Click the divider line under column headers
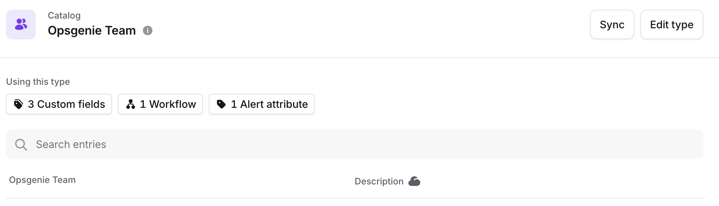The image size is (719, 206). 354,198
